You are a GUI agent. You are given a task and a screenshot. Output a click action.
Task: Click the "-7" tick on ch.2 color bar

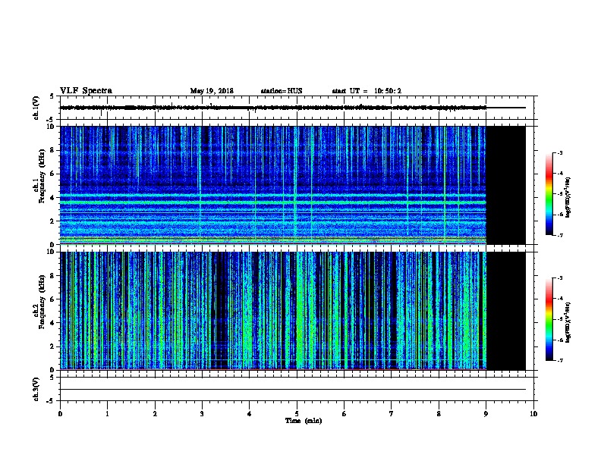click(x=560, y=361)
